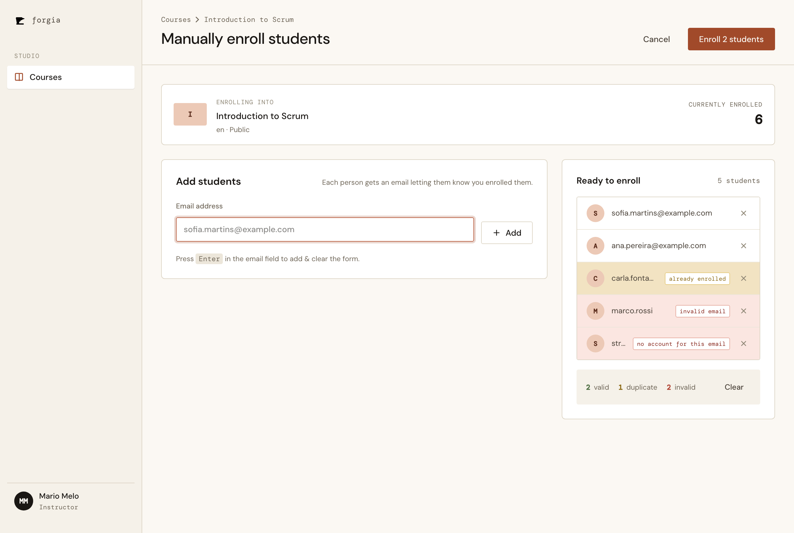794x533 pixels.
Task: Click the Courses breadcrumb link
Action: [x=176, y=20]
